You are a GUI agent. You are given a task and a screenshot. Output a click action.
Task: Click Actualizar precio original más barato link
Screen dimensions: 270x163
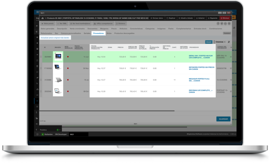55,38
